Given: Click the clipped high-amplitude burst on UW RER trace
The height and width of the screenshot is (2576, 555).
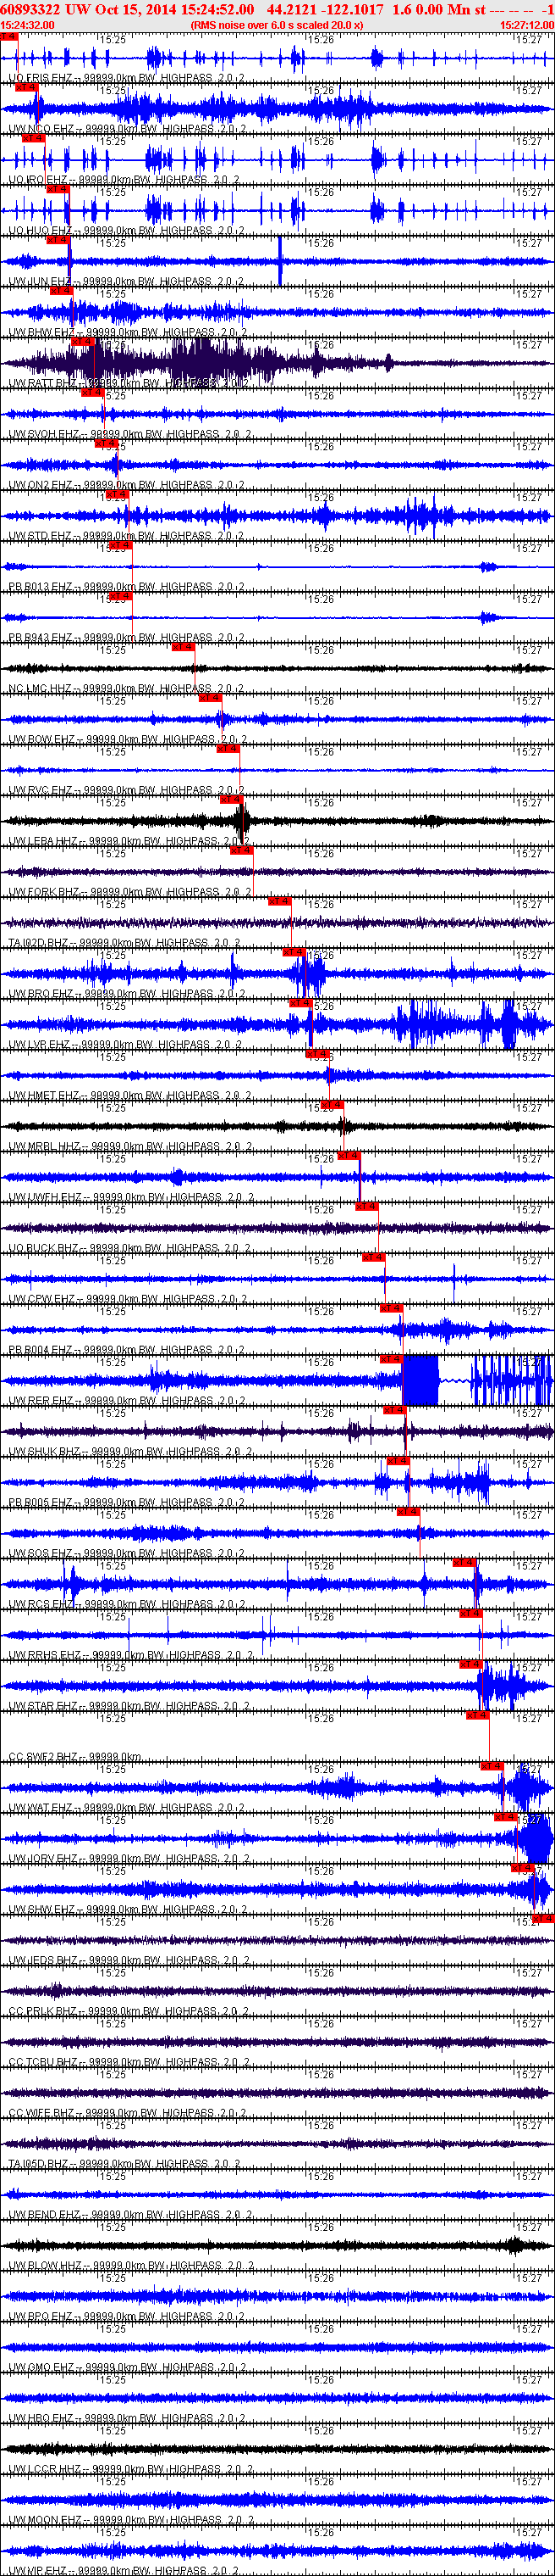Looking at the screenshot, I should tap(420, 1380).
